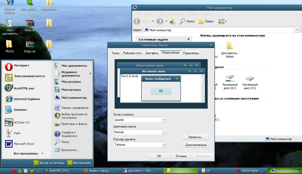Click the Неактивное окно title in the preview
This screenshot has height=174, width=302.
[150, 65]
